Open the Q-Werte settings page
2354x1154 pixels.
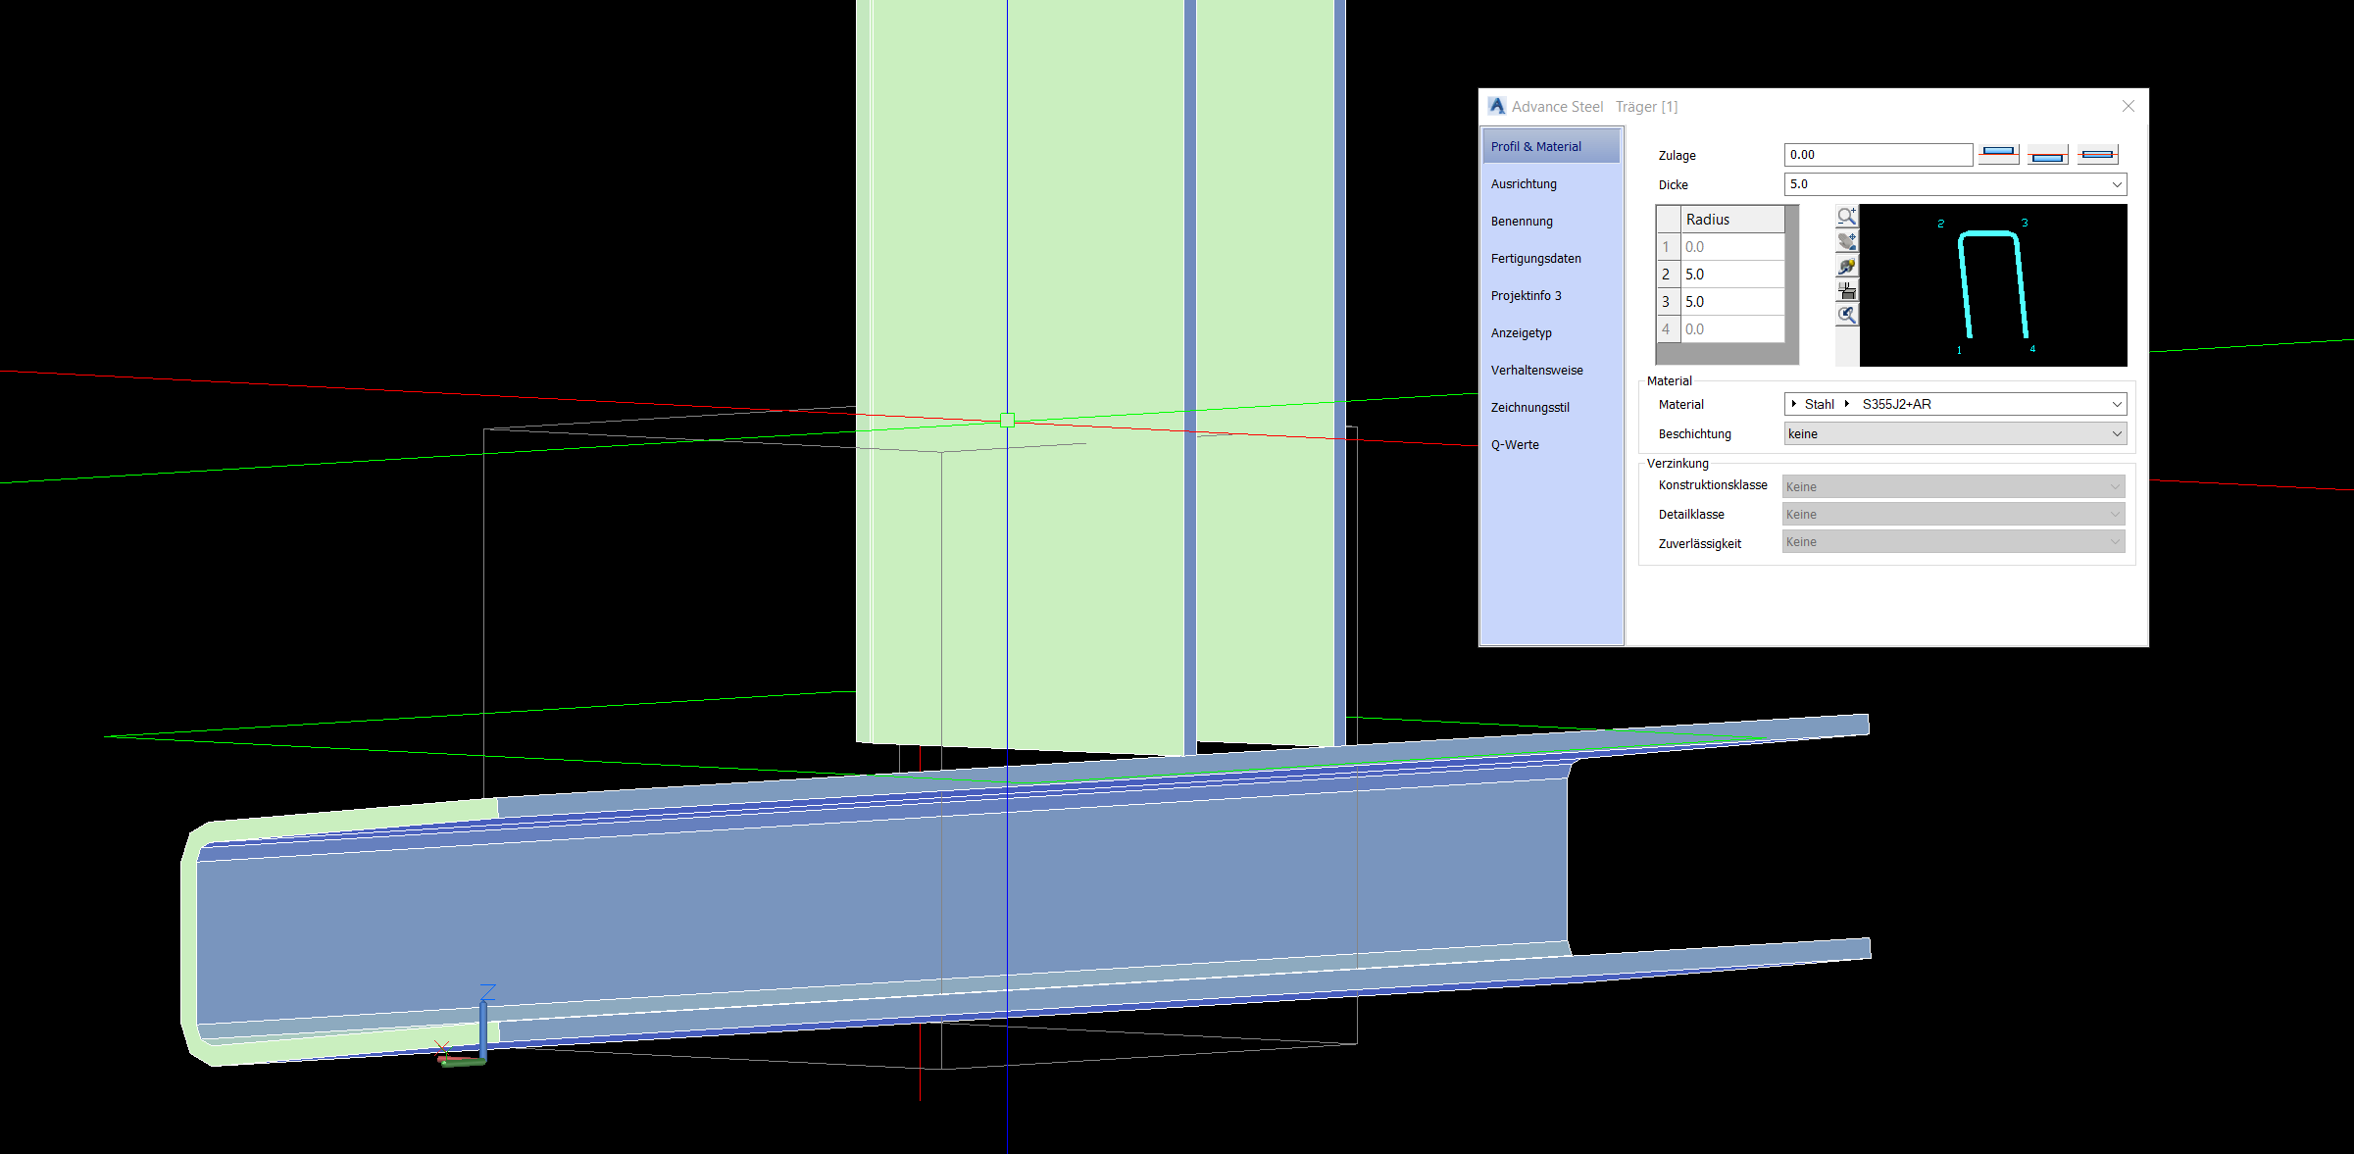point(1515,444)
